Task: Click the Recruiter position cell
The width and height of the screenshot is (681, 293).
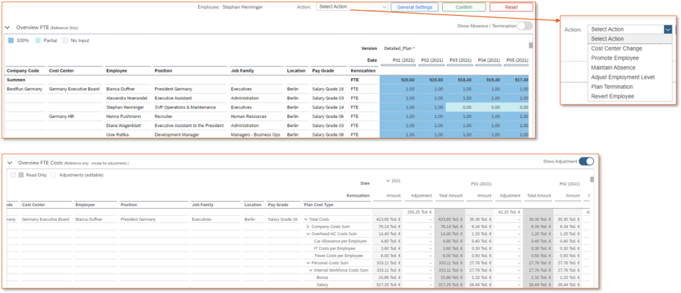Action: [164, 116]
